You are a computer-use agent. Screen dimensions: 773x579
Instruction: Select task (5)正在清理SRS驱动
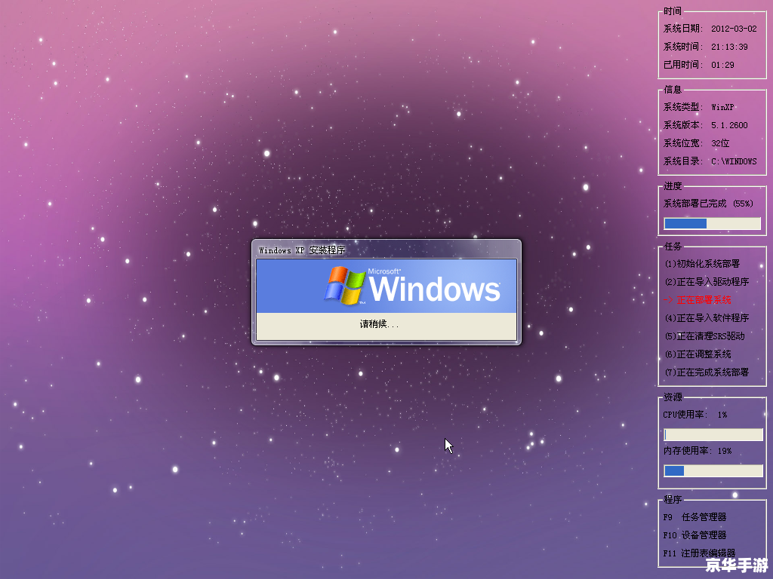click(705, 336)
